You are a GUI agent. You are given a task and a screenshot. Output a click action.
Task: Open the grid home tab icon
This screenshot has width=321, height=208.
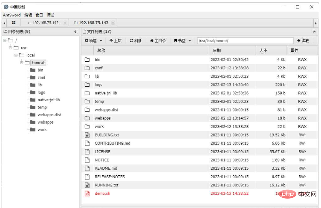(14, 23)
